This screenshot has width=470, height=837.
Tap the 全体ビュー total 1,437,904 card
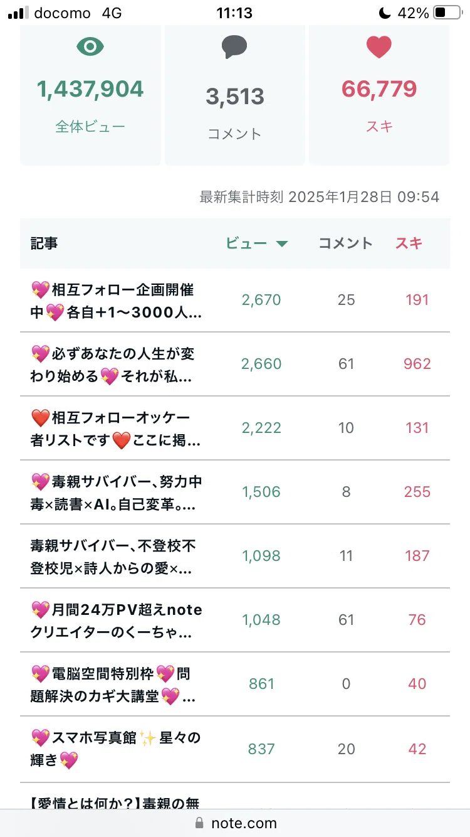point(90,95)
